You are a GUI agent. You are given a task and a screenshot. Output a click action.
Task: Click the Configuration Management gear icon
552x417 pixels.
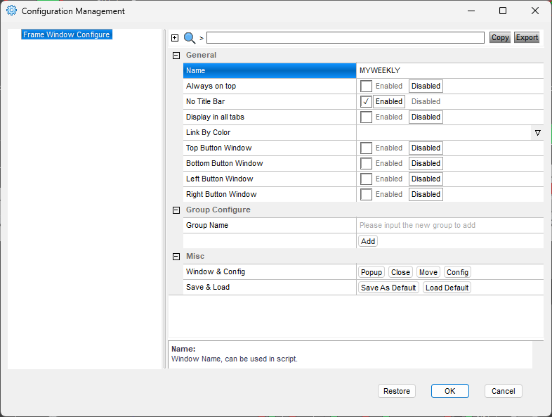point(11,11)
